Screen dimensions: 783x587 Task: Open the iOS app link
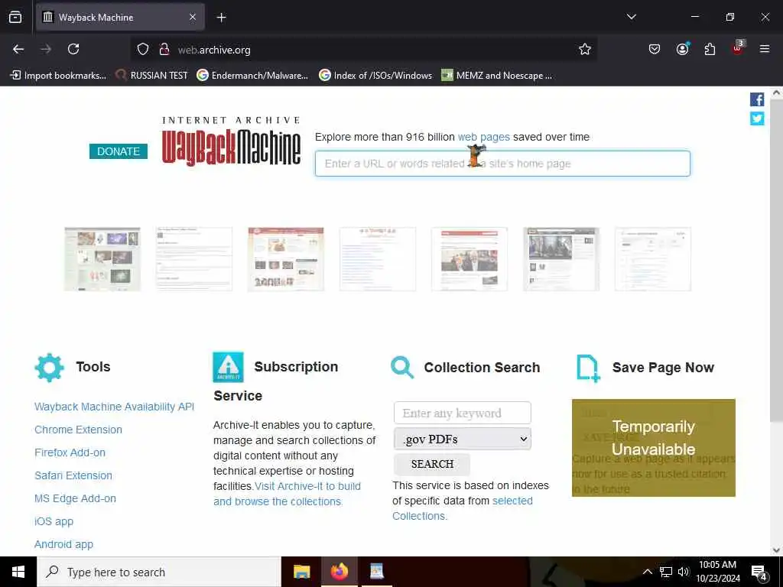(54, 521)
